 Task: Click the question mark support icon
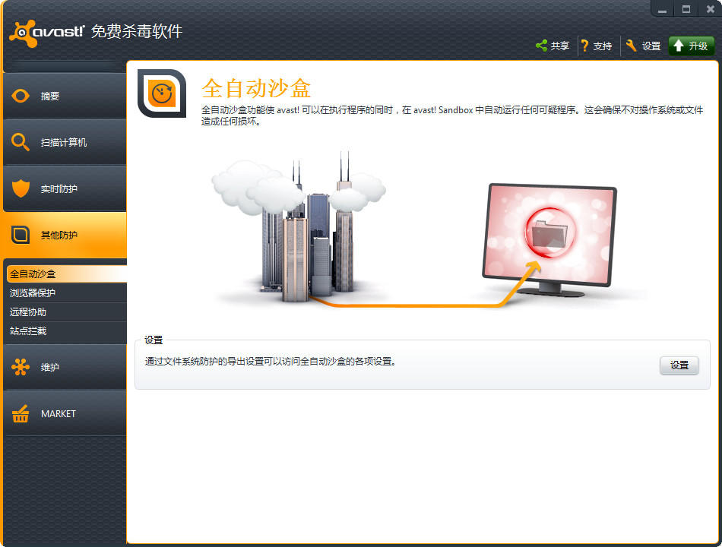pyautogui.click(x=584, y=46)
